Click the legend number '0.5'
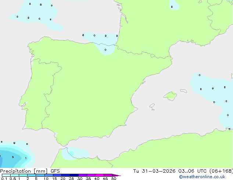 pyautogui.click(x=13, y=179)
